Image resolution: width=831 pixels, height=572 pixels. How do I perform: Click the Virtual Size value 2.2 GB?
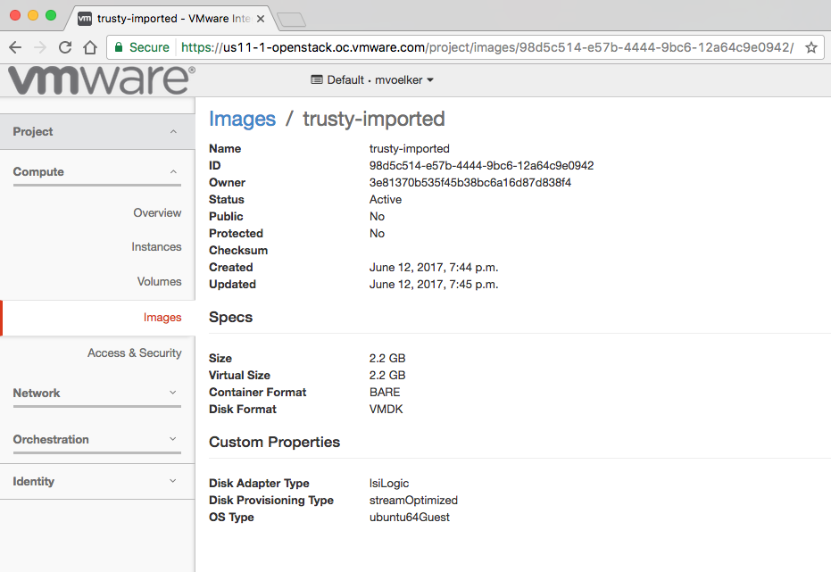[387, 376]
